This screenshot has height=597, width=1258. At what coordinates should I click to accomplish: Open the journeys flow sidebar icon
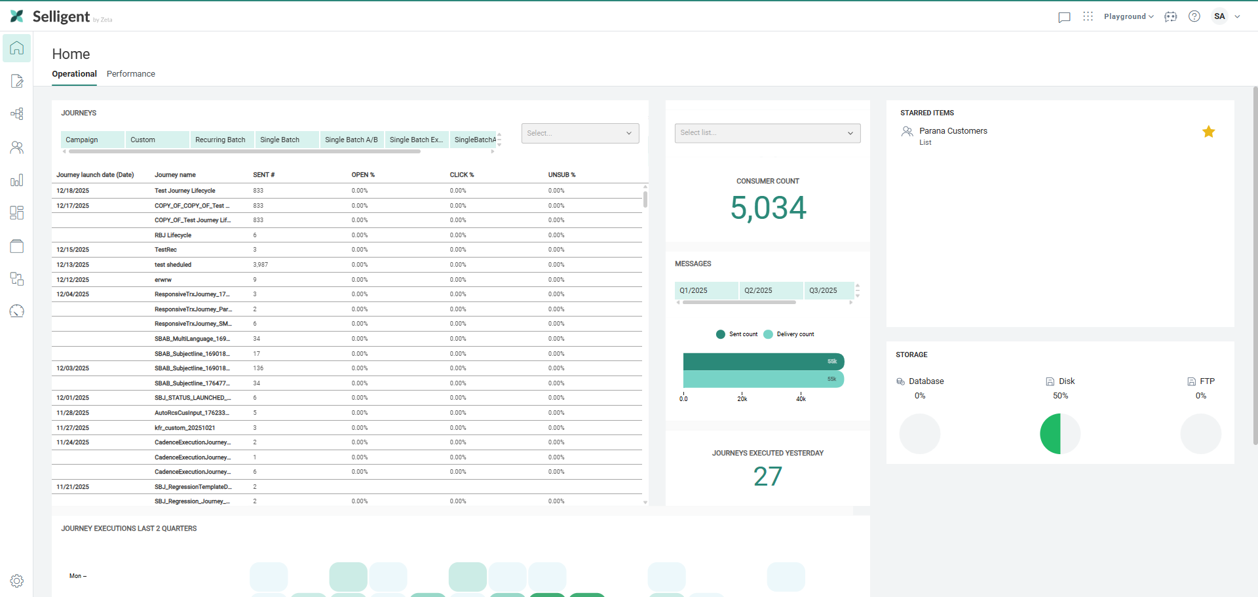click(17, 114)
